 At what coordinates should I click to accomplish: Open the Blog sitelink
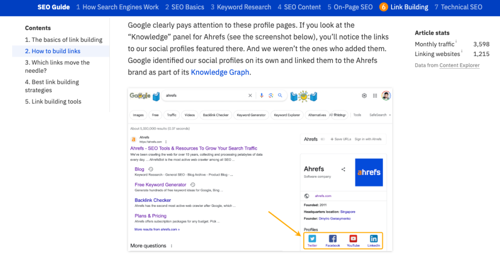pyautogui.click(x=139, y=169)
